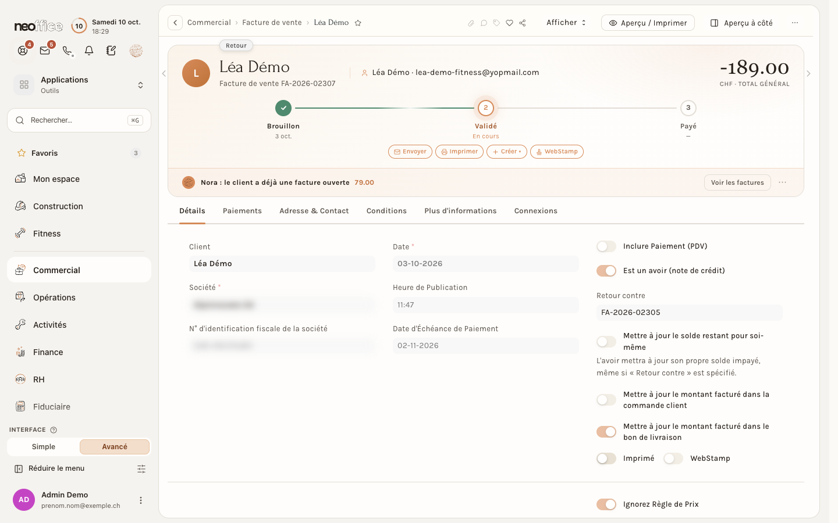The image size is (838, 523).
Task: Open the Afficher dropdown
Action: (566, 23)
